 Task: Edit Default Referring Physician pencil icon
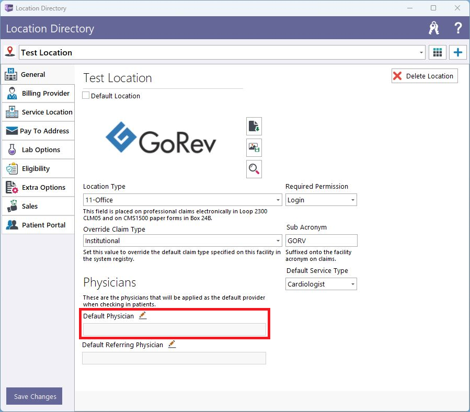click(172, 344)
